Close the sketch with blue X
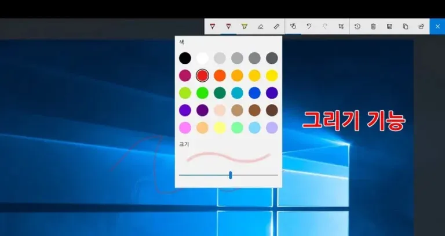 click(x=437, y=27)
